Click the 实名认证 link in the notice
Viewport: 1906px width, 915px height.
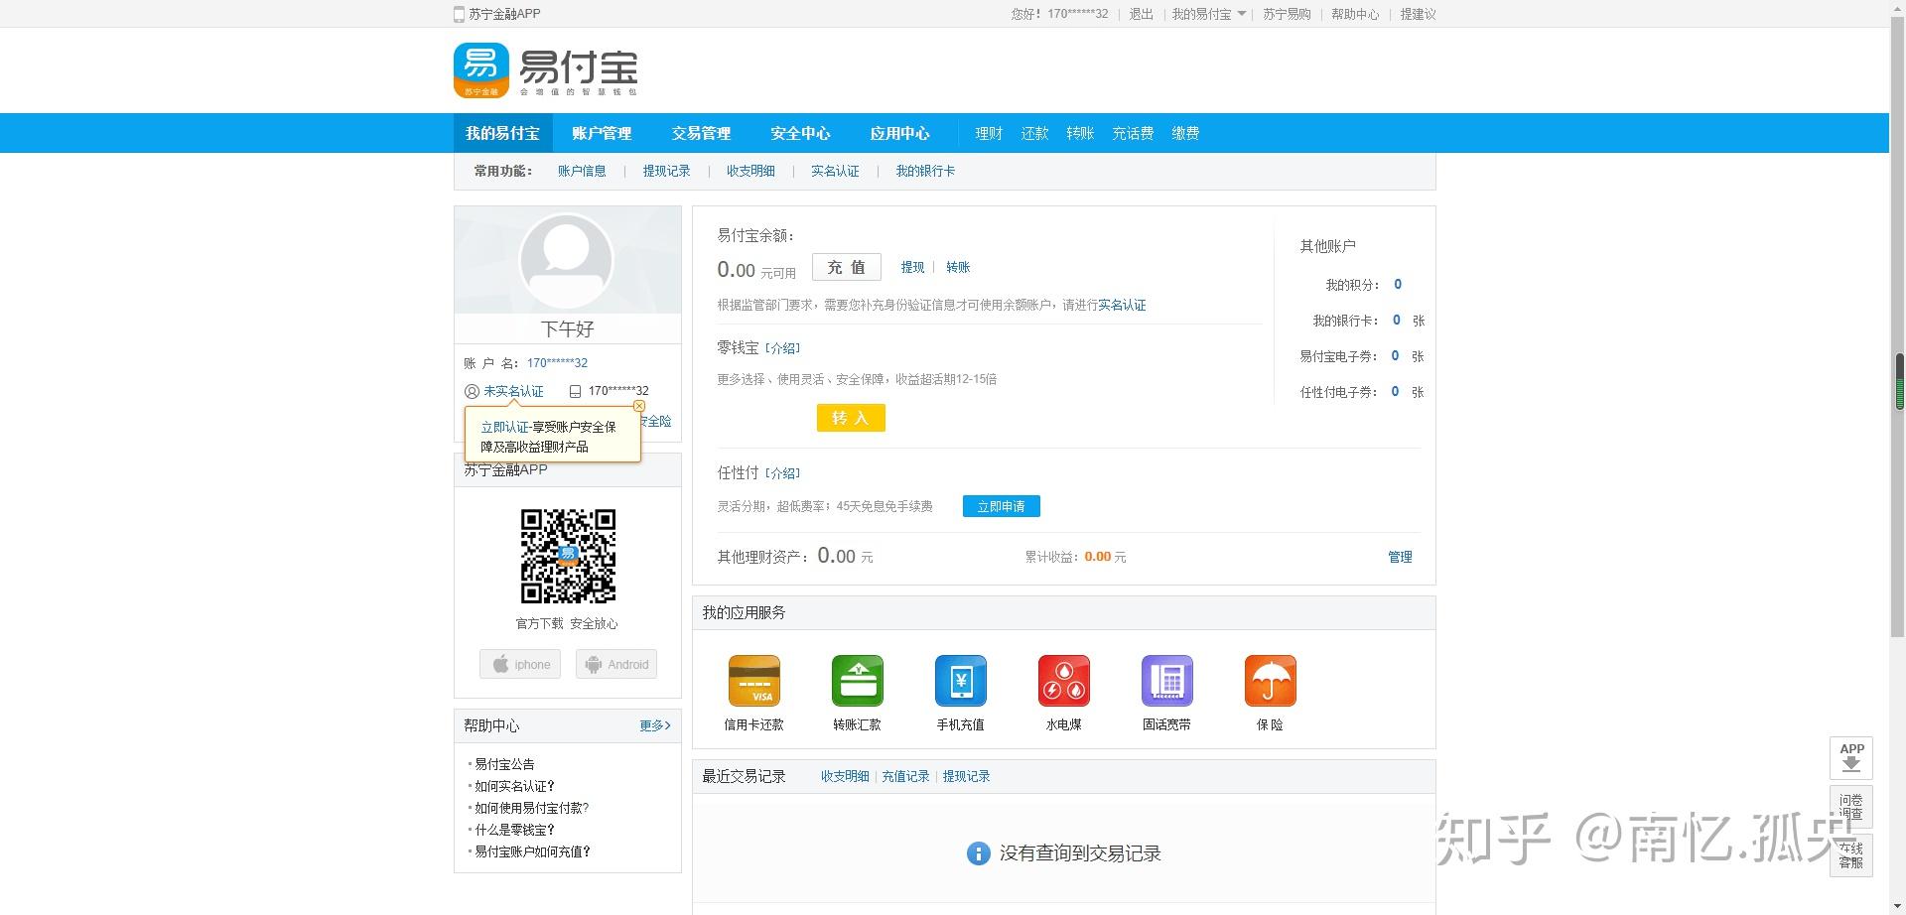(x=1122, y=305)
